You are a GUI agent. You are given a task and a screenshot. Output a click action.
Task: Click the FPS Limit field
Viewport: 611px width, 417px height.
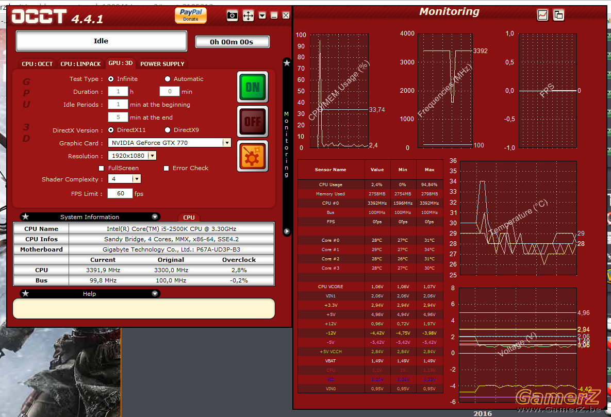[120, 193]
